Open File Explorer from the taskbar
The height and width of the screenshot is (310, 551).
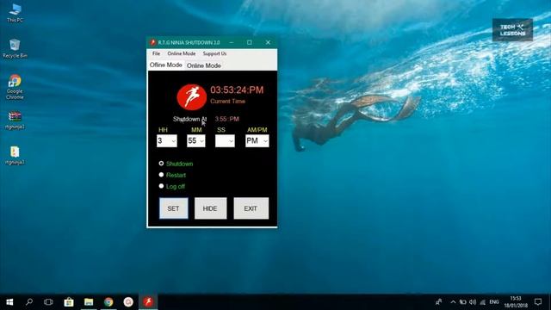(89, 302)
